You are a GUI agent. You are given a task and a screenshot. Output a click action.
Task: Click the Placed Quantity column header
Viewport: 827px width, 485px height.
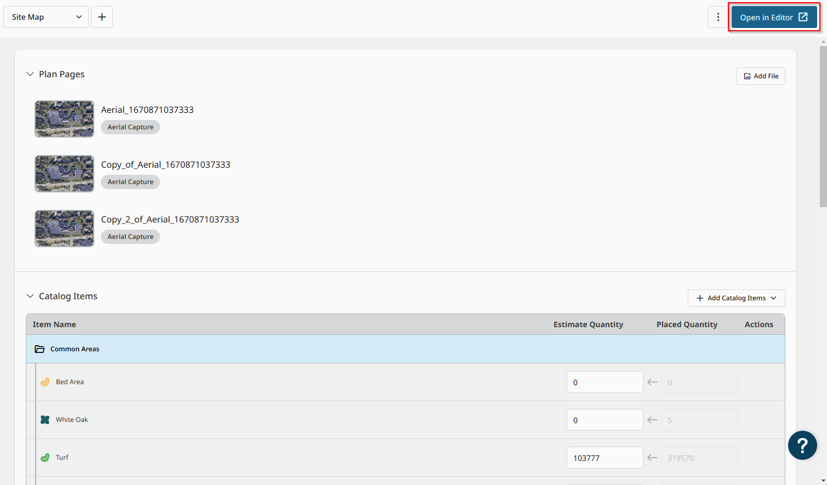687,324
